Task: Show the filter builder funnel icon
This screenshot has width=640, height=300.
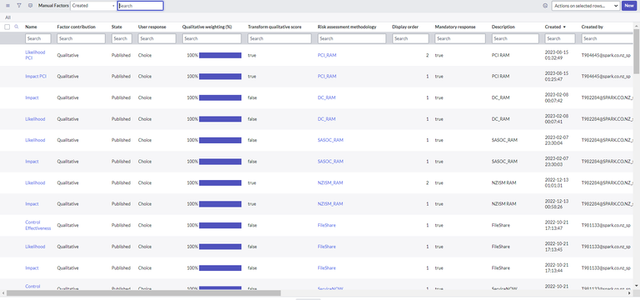Action: pyautogui.click(x=19, y=6)
